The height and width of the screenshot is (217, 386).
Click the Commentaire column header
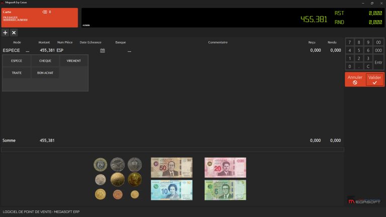[218, 42]
